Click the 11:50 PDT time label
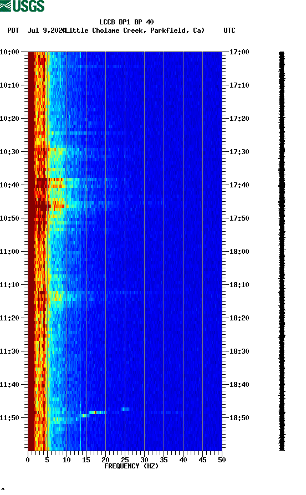Viewport: 306px width, 495px height. (x=9, y=417)
